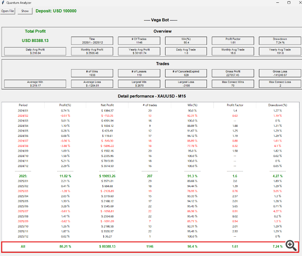Click the Win(%) table column header
Viewport: 302px width, 256px height.
[192, 105]
